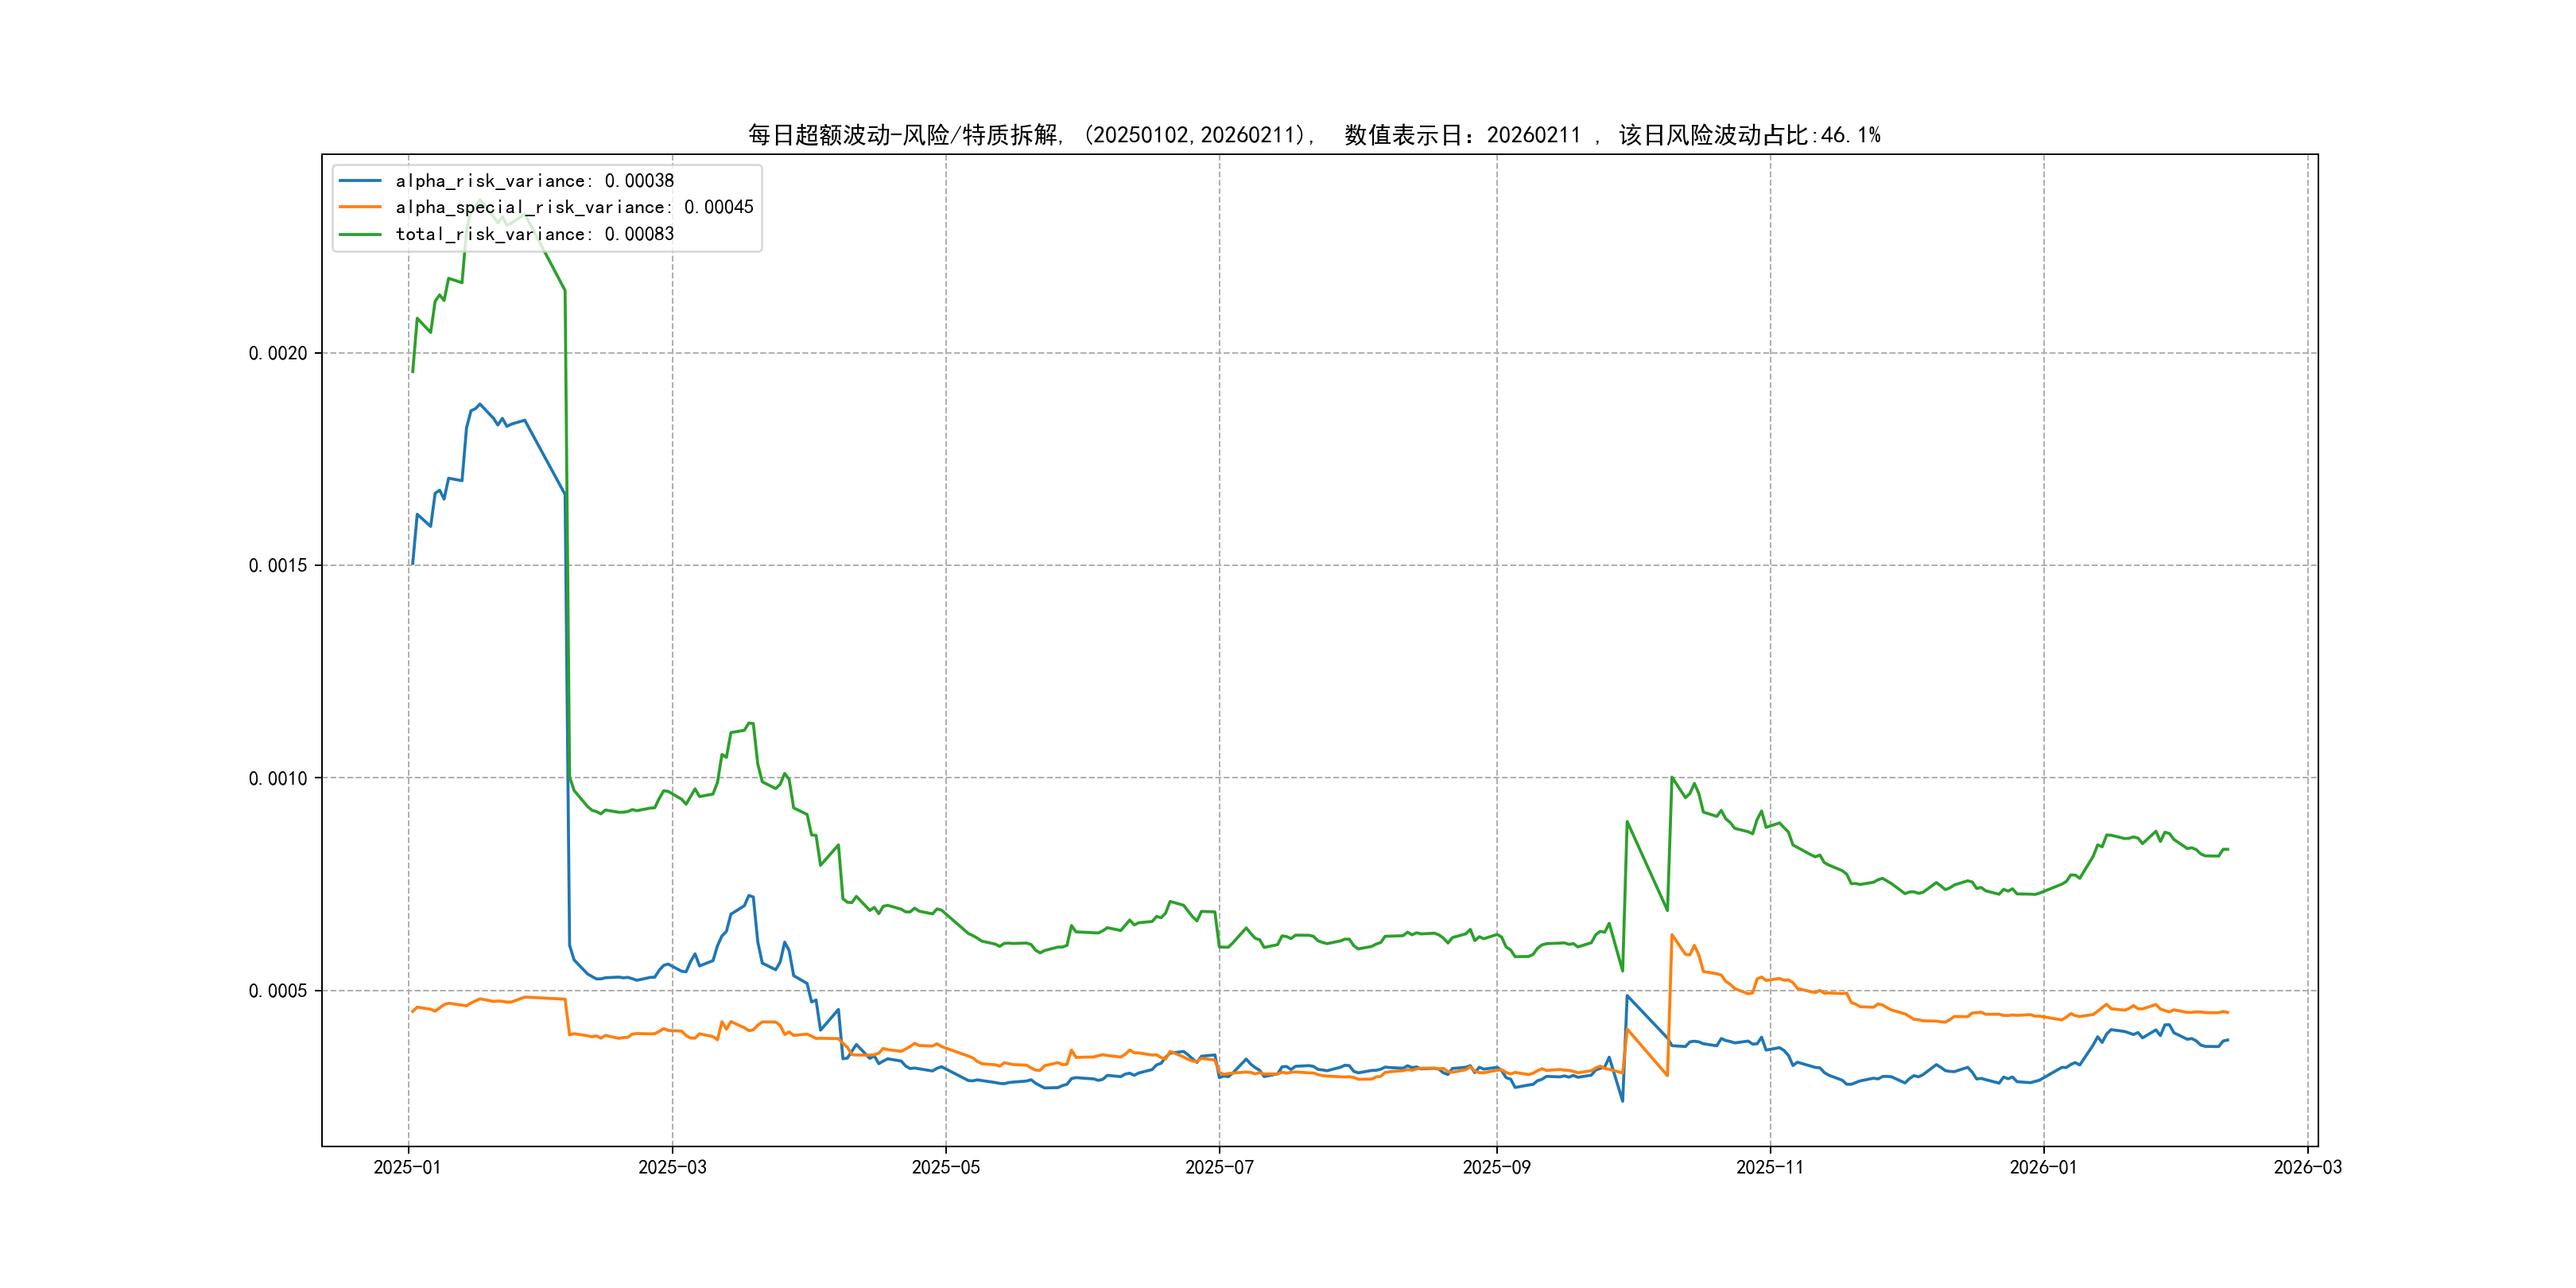Click the 2025-03 x-axis tick label
Viewport: 2576px width, 1288px height.
pyautogui.click(x=672, y=1167)
